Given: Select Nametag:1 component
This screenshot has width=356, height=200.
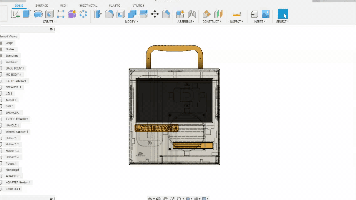Looking at the screenshot, I should coord(13,170).
